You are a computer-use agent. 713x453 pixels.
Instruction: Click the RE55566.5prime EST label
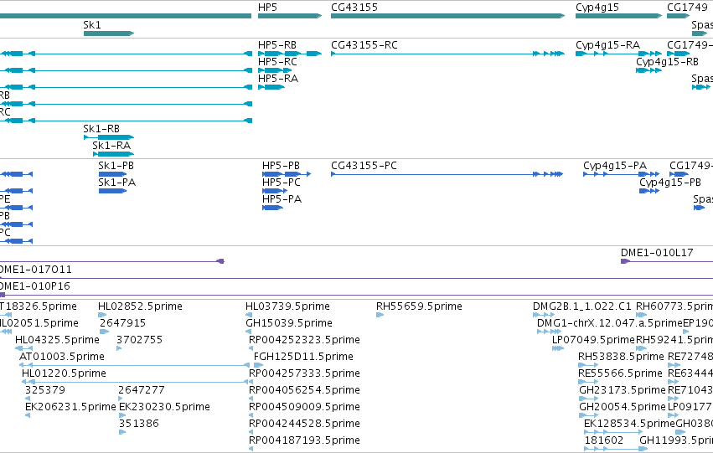(x=620, y=373)
